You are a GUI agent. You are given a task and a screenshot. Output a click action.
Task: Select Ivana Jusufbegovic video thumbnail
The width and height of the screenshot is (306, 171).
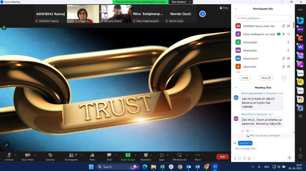pos(83,14)
